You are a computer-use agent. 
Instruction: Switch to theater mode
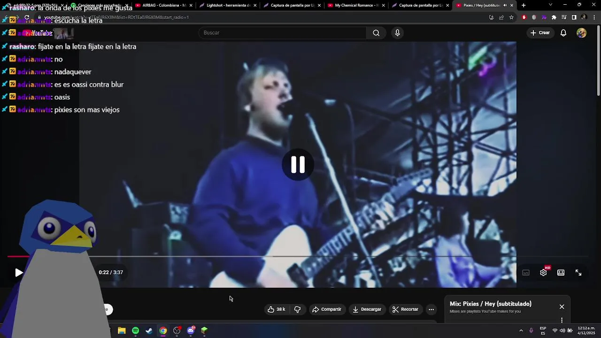coord(561,273)
